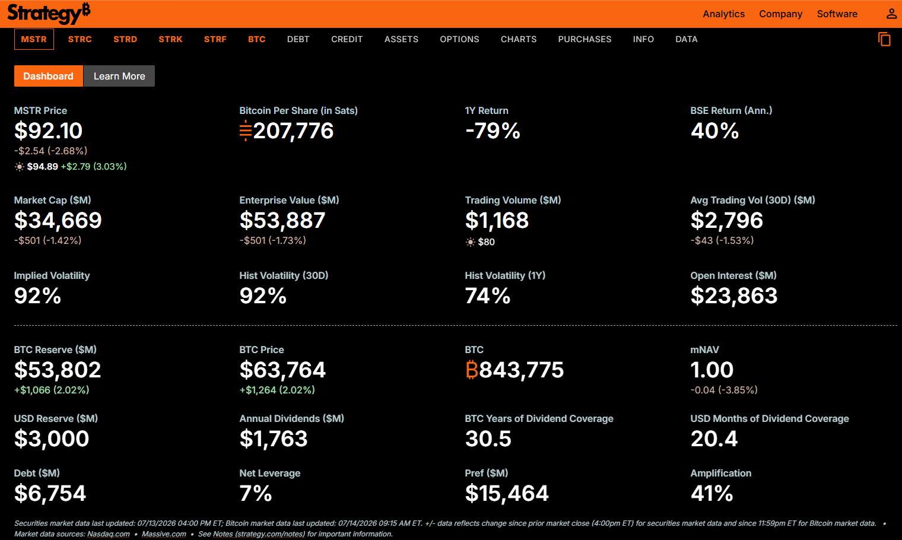The height and width of the screenshot is (540, 902).
Task: Click the USD Months of Dividend Coverage value 20.4
Action: (x=714, y=439)
